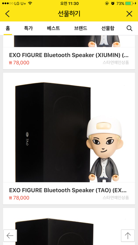Select the 홈 tab
The width and height of the screenshot is (138, 245).
click(8, 28)
